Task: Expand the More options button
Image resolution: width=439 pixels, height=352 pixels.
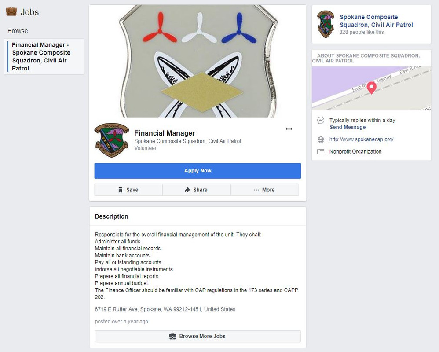Action: pyautogui.click(x=264, y=190)
